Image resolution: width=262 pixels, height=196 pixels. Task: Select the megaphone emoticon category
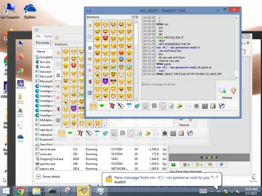90,59
